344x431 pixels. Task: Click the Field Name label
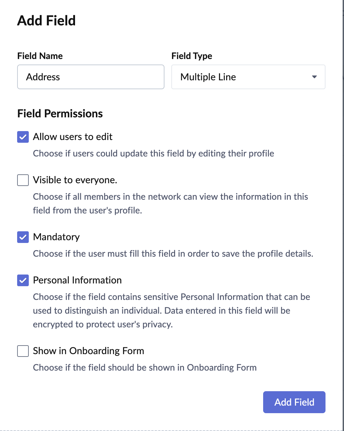40,56
